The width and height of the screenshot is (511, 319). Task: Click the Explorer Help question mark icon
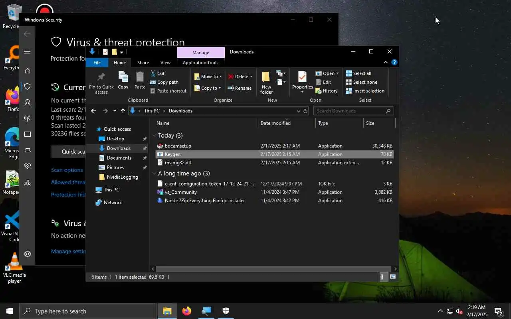tap(394, 63)
